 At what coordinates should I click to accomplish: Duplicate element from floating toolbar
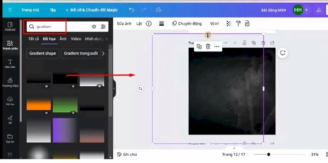tap(199, 47)
